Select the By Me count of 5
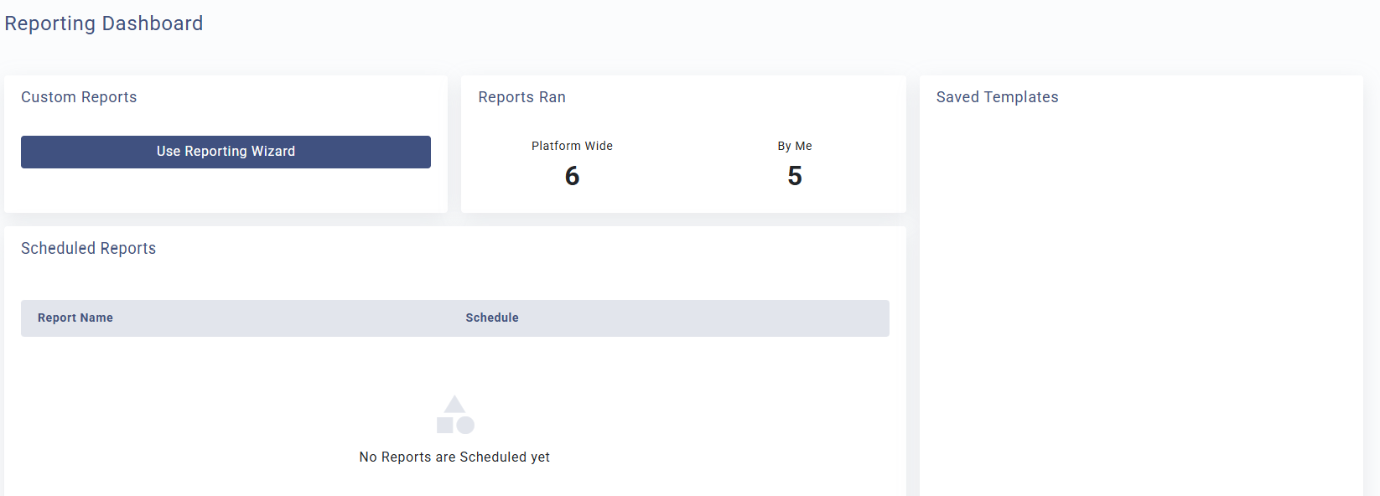Screen dimensions: 1380x496 point(795,176)
